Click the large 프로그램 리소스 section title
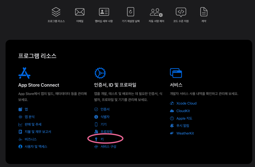Viewport: 255px width, 167px height. tap(37, 56)
